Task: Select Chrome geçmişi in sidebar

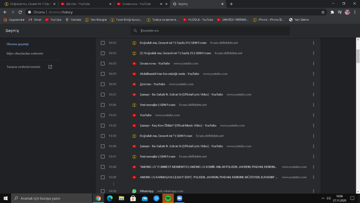Action: (18, 44)
